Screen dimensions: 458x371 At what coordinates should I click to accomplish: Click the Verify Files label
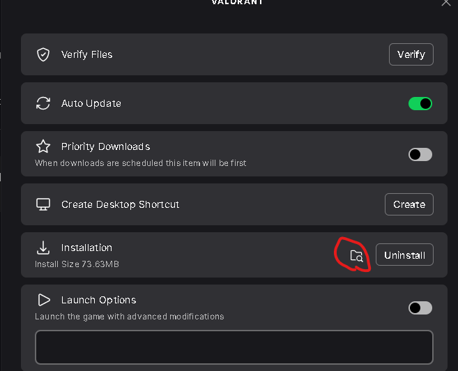coord(86,54)
